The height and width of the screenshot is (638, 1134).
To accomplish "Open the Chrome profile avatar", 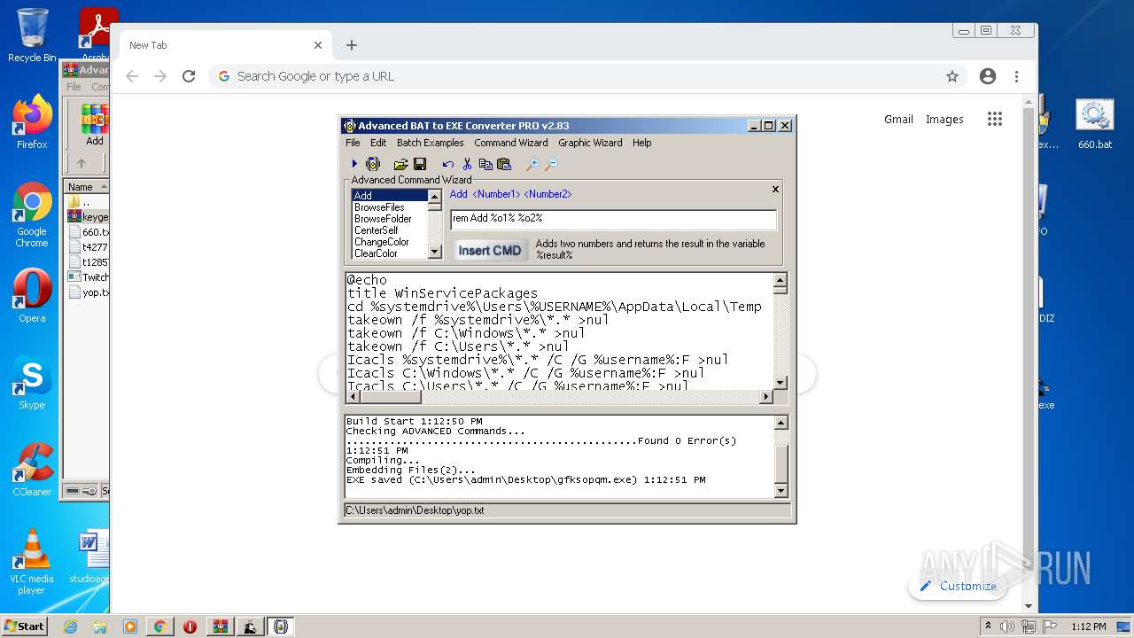I will 988,76.
